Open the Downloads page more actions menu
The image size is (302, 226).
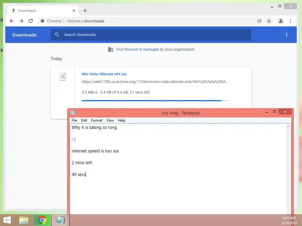(287, 35)
